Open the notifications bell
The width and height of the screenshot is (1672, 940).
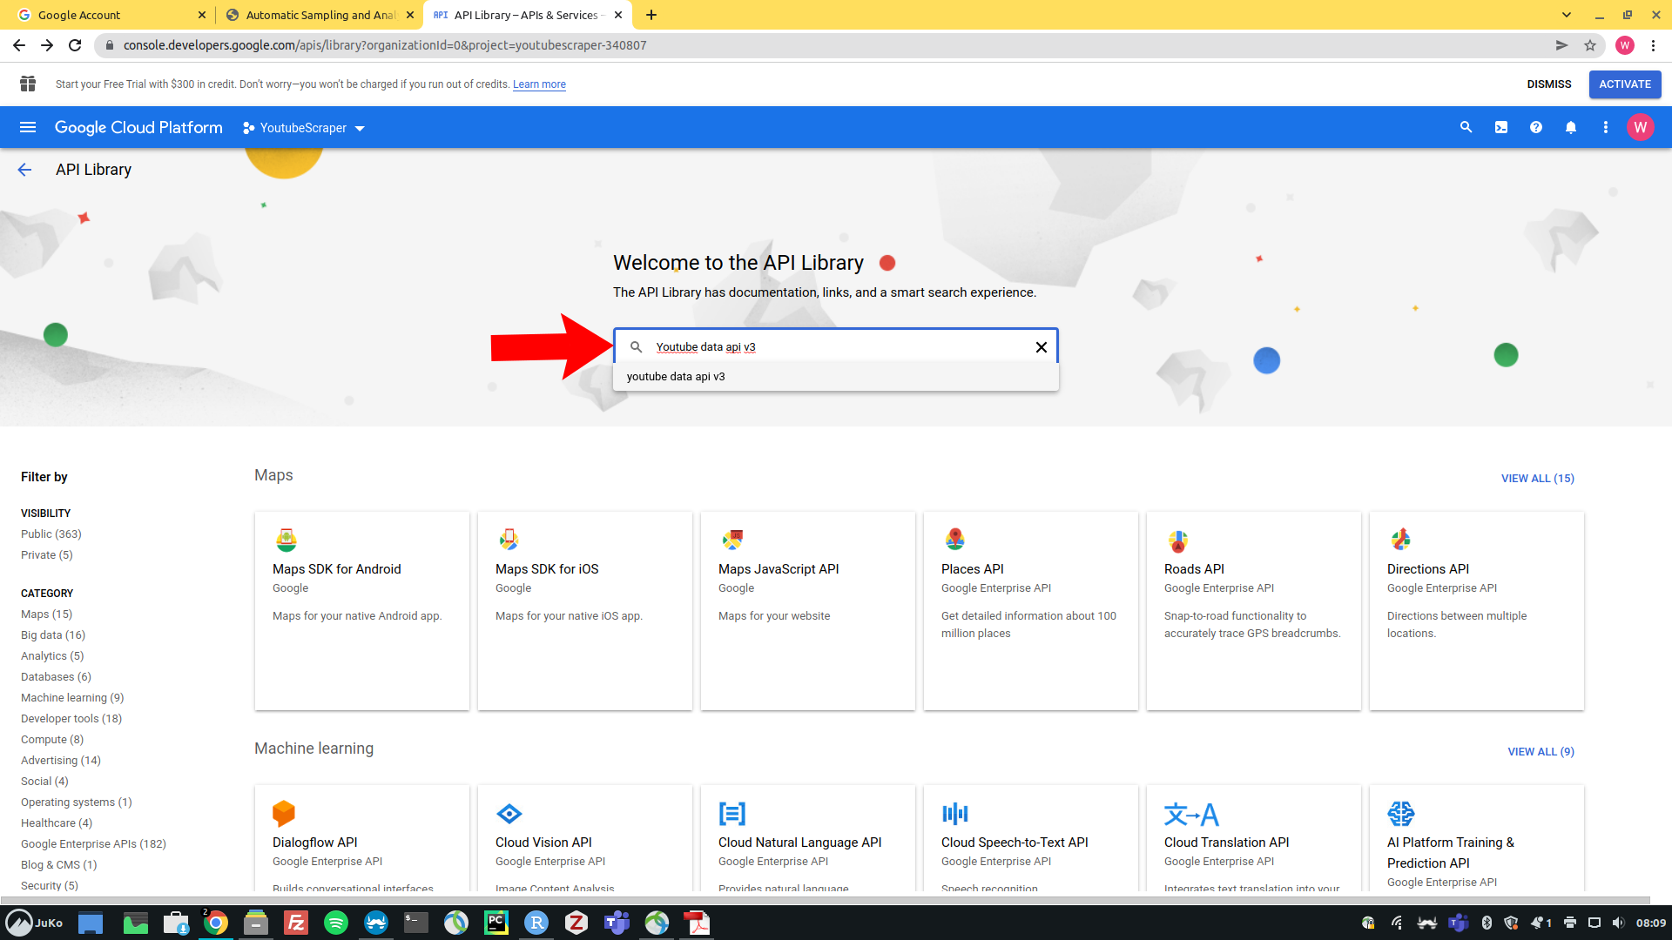pos(1571,127)
